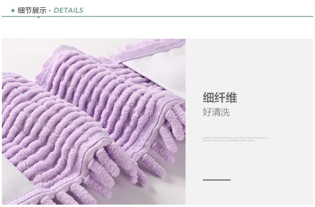Click the bold 细纤维 title text

220,97
